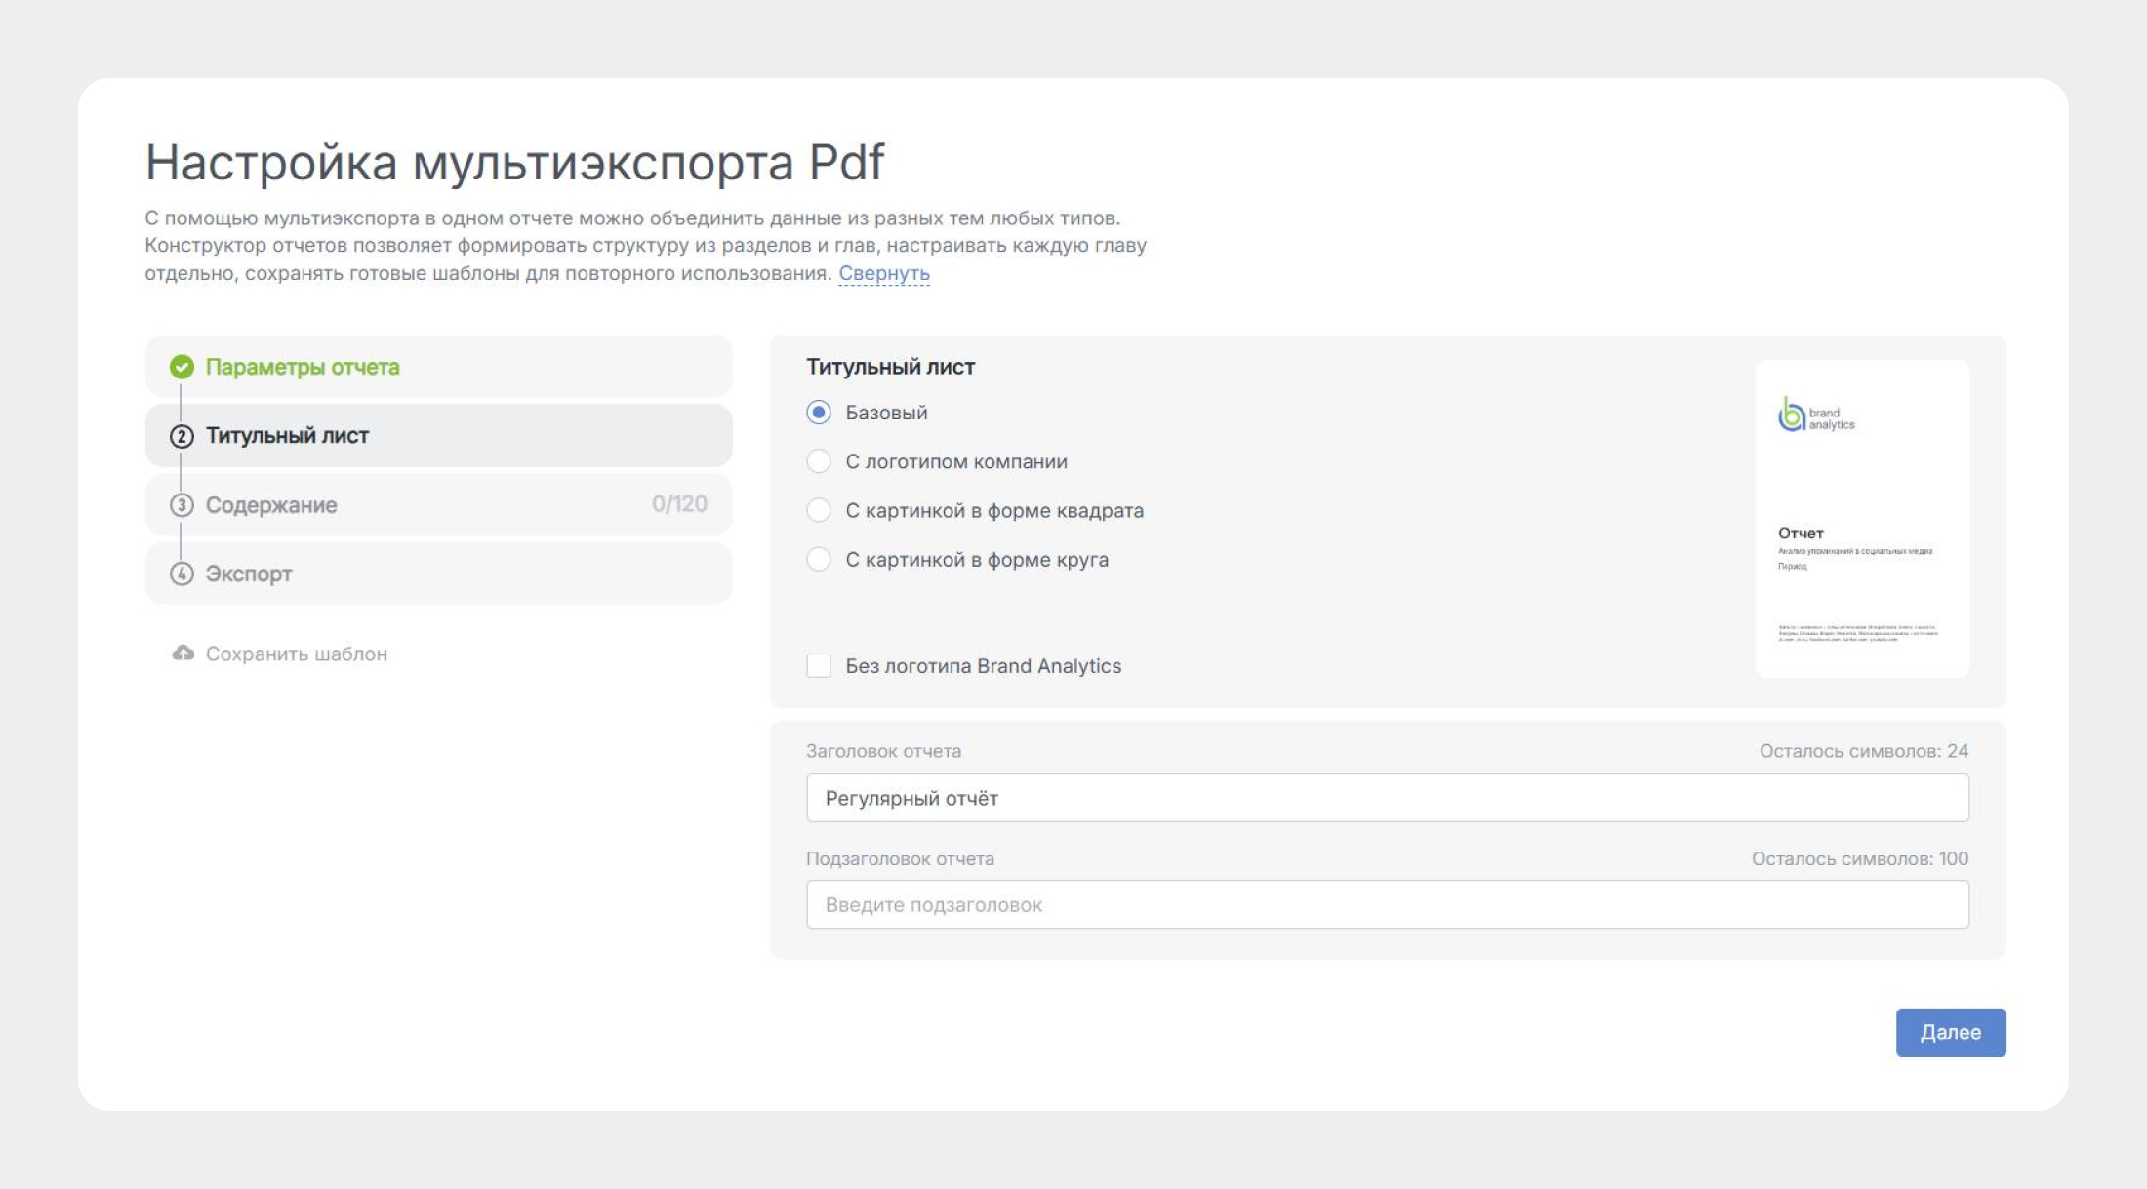
Task: Open the Титульный лист step
Action: pos(439,436)
